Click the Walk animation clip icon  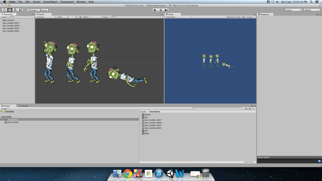pyautogui.click(x=143, y=133)
